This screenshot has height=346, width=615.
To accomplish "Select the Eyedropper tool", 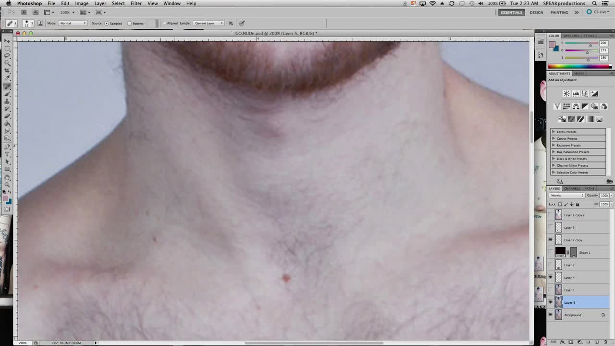I will [7, 78].
